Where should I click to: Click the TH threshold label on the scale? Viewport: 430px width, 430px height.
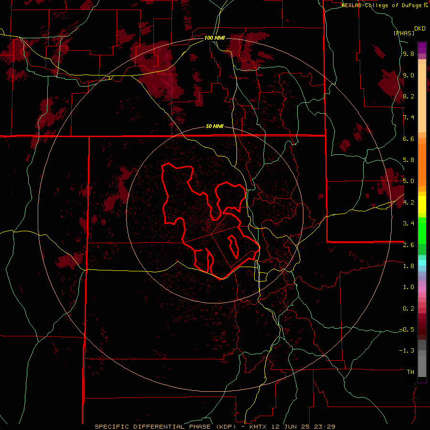410,372
